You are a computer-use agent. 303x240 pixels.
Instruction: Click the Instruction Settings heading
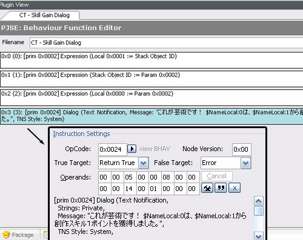[x=81, y=134]
